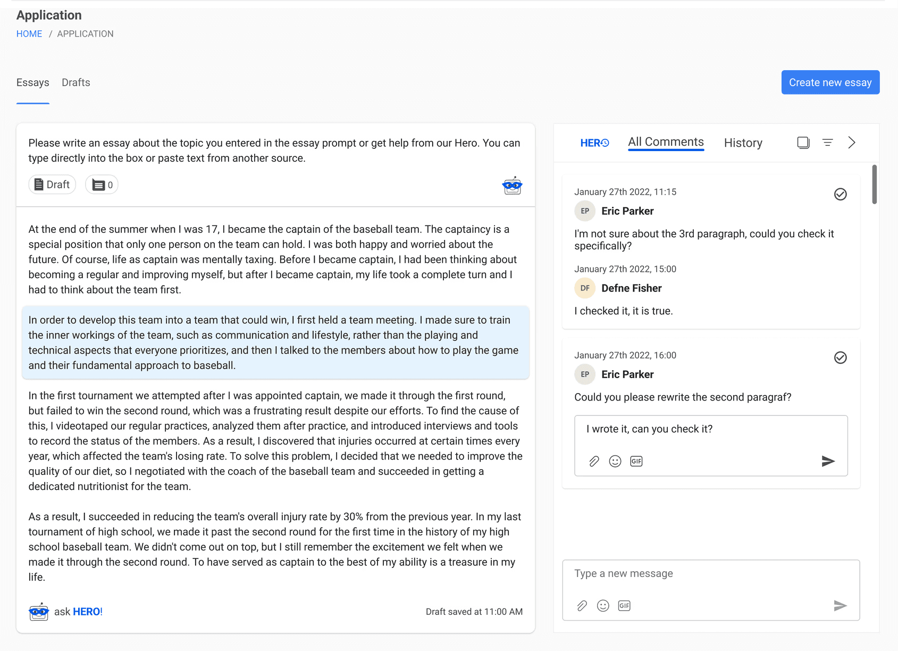
Task: Open the filter comments icon
Action: [x=828, y=143]
